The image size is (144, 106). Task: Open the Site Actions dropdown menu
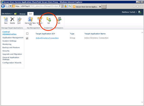(x=7, y=14)
